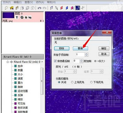Viewport: 123px width, 113px height.
Task: Click the Cut (scissors) toolbar icon
Action: pos(22,8)
